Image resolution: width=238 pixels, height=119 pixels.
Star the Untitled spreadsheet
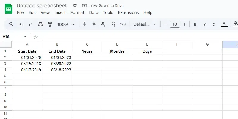pyautogui.click(x=75, y=6)
